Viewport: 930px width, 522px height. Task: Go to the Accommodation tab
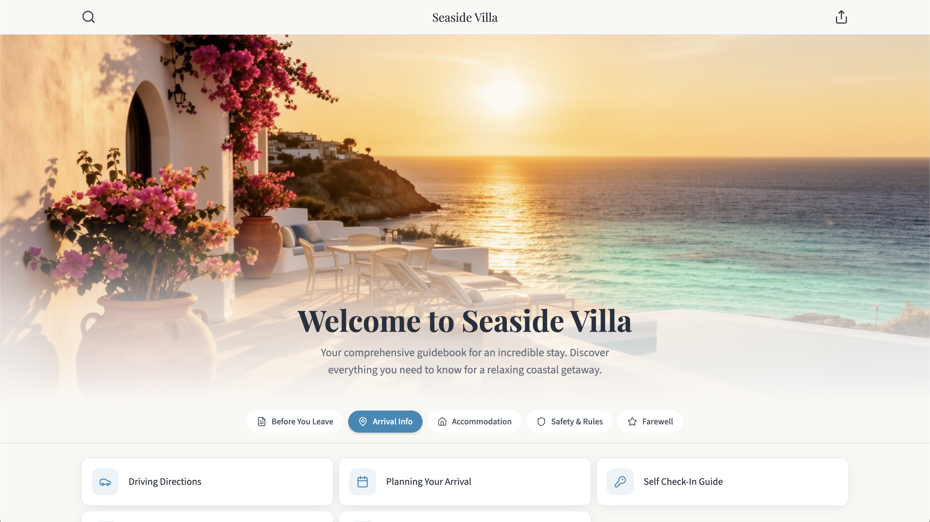tap(475, 421)
